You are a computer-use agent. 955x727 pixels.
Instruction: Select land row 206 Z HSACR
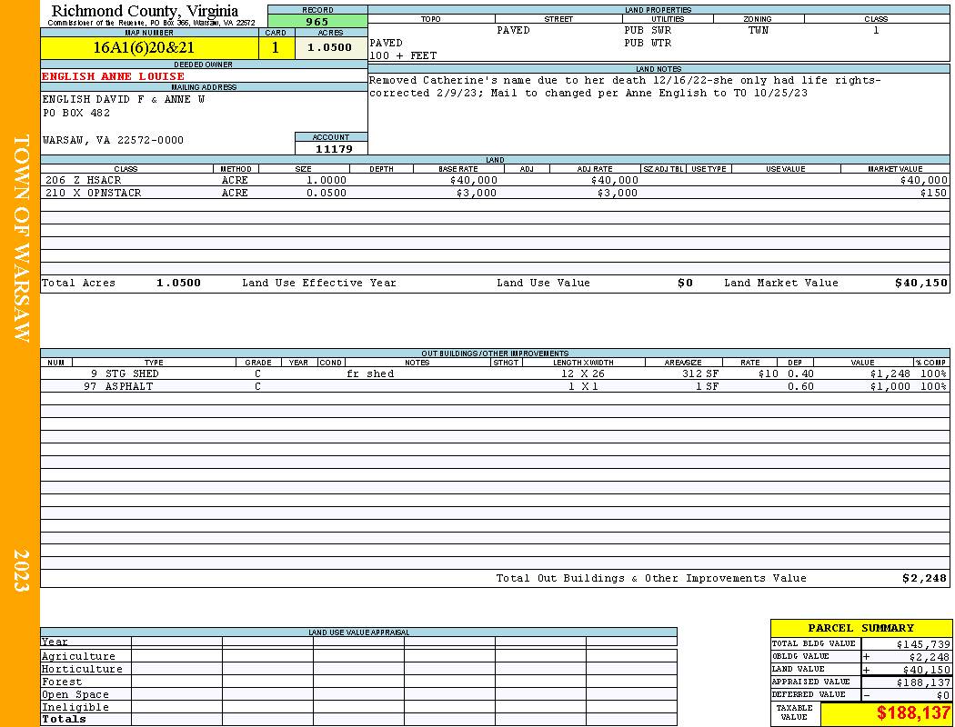click(x=495, y=180)
